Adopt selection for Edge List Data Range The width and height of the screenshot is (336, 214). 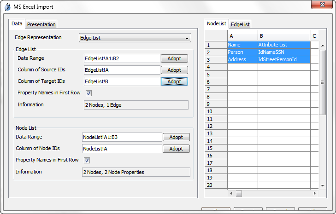tap(174, 59)
